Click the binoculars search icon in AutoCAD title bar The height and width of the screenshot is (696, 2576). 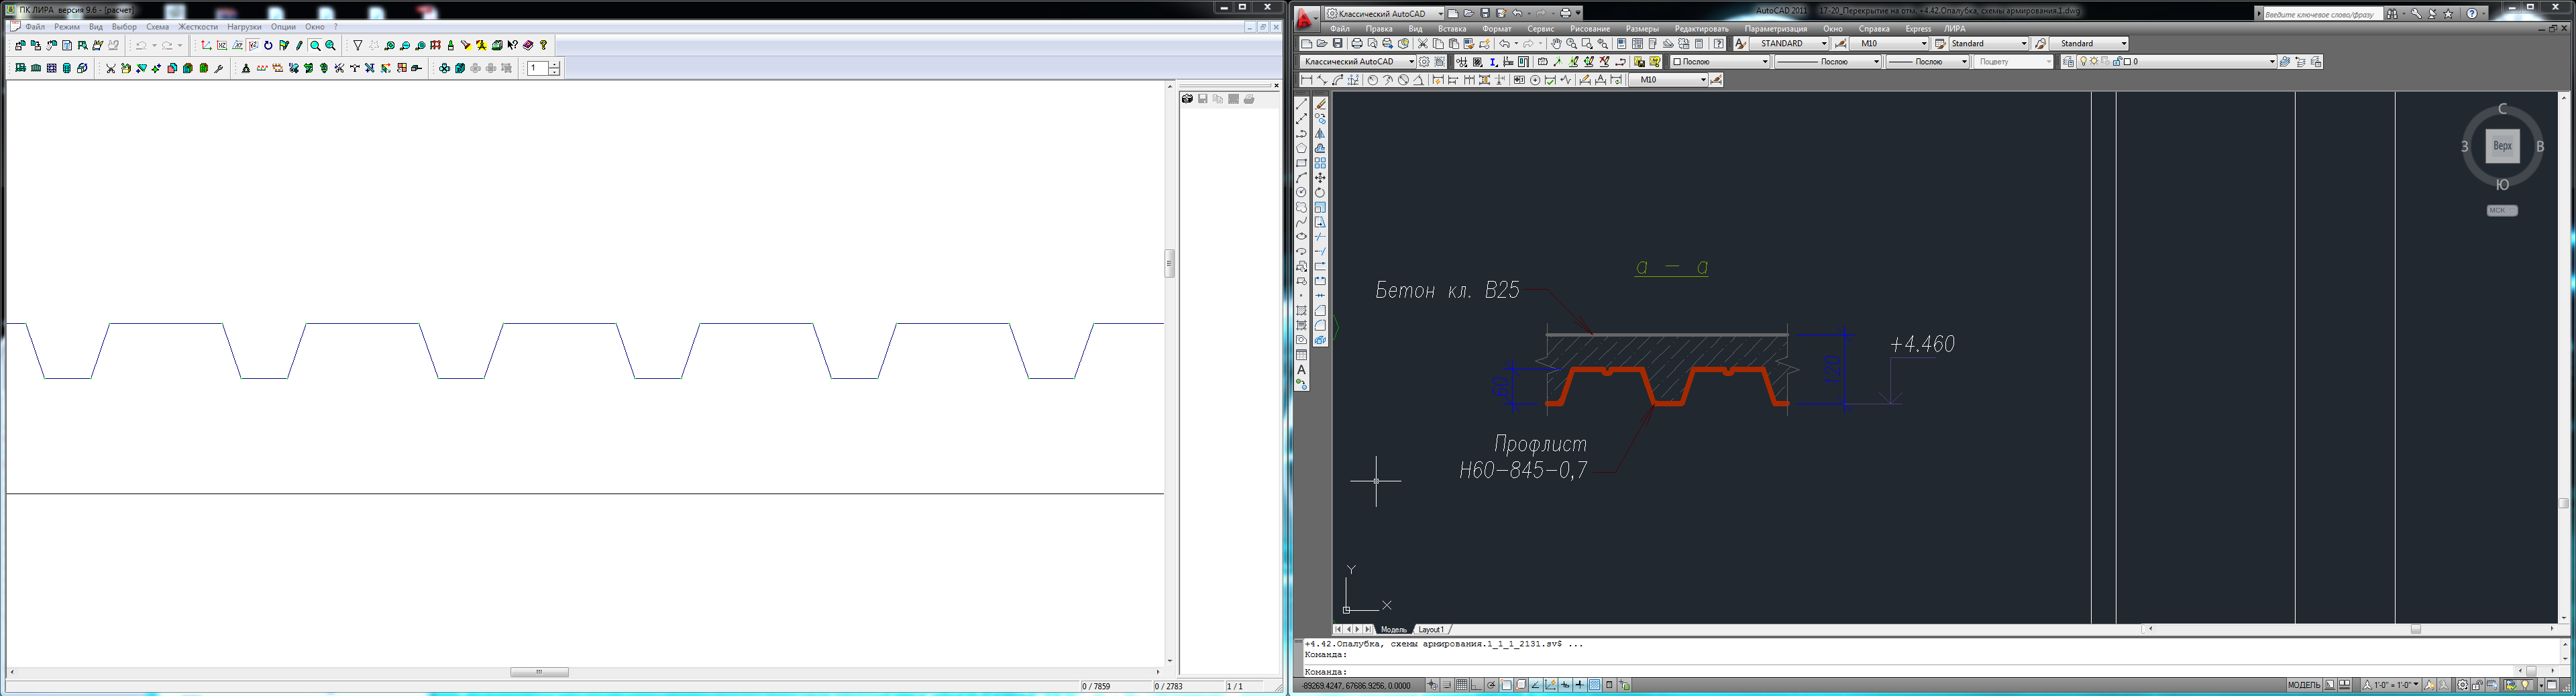[x=2392, y=14]
